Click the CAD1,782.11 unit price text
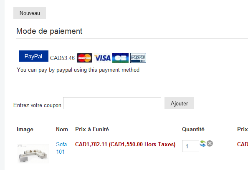The image size is (248, 170). pos(91,144)
